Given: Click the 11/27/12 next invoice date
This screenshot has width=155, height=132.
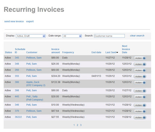Looking at the screenshot, I should click(127, 91).
